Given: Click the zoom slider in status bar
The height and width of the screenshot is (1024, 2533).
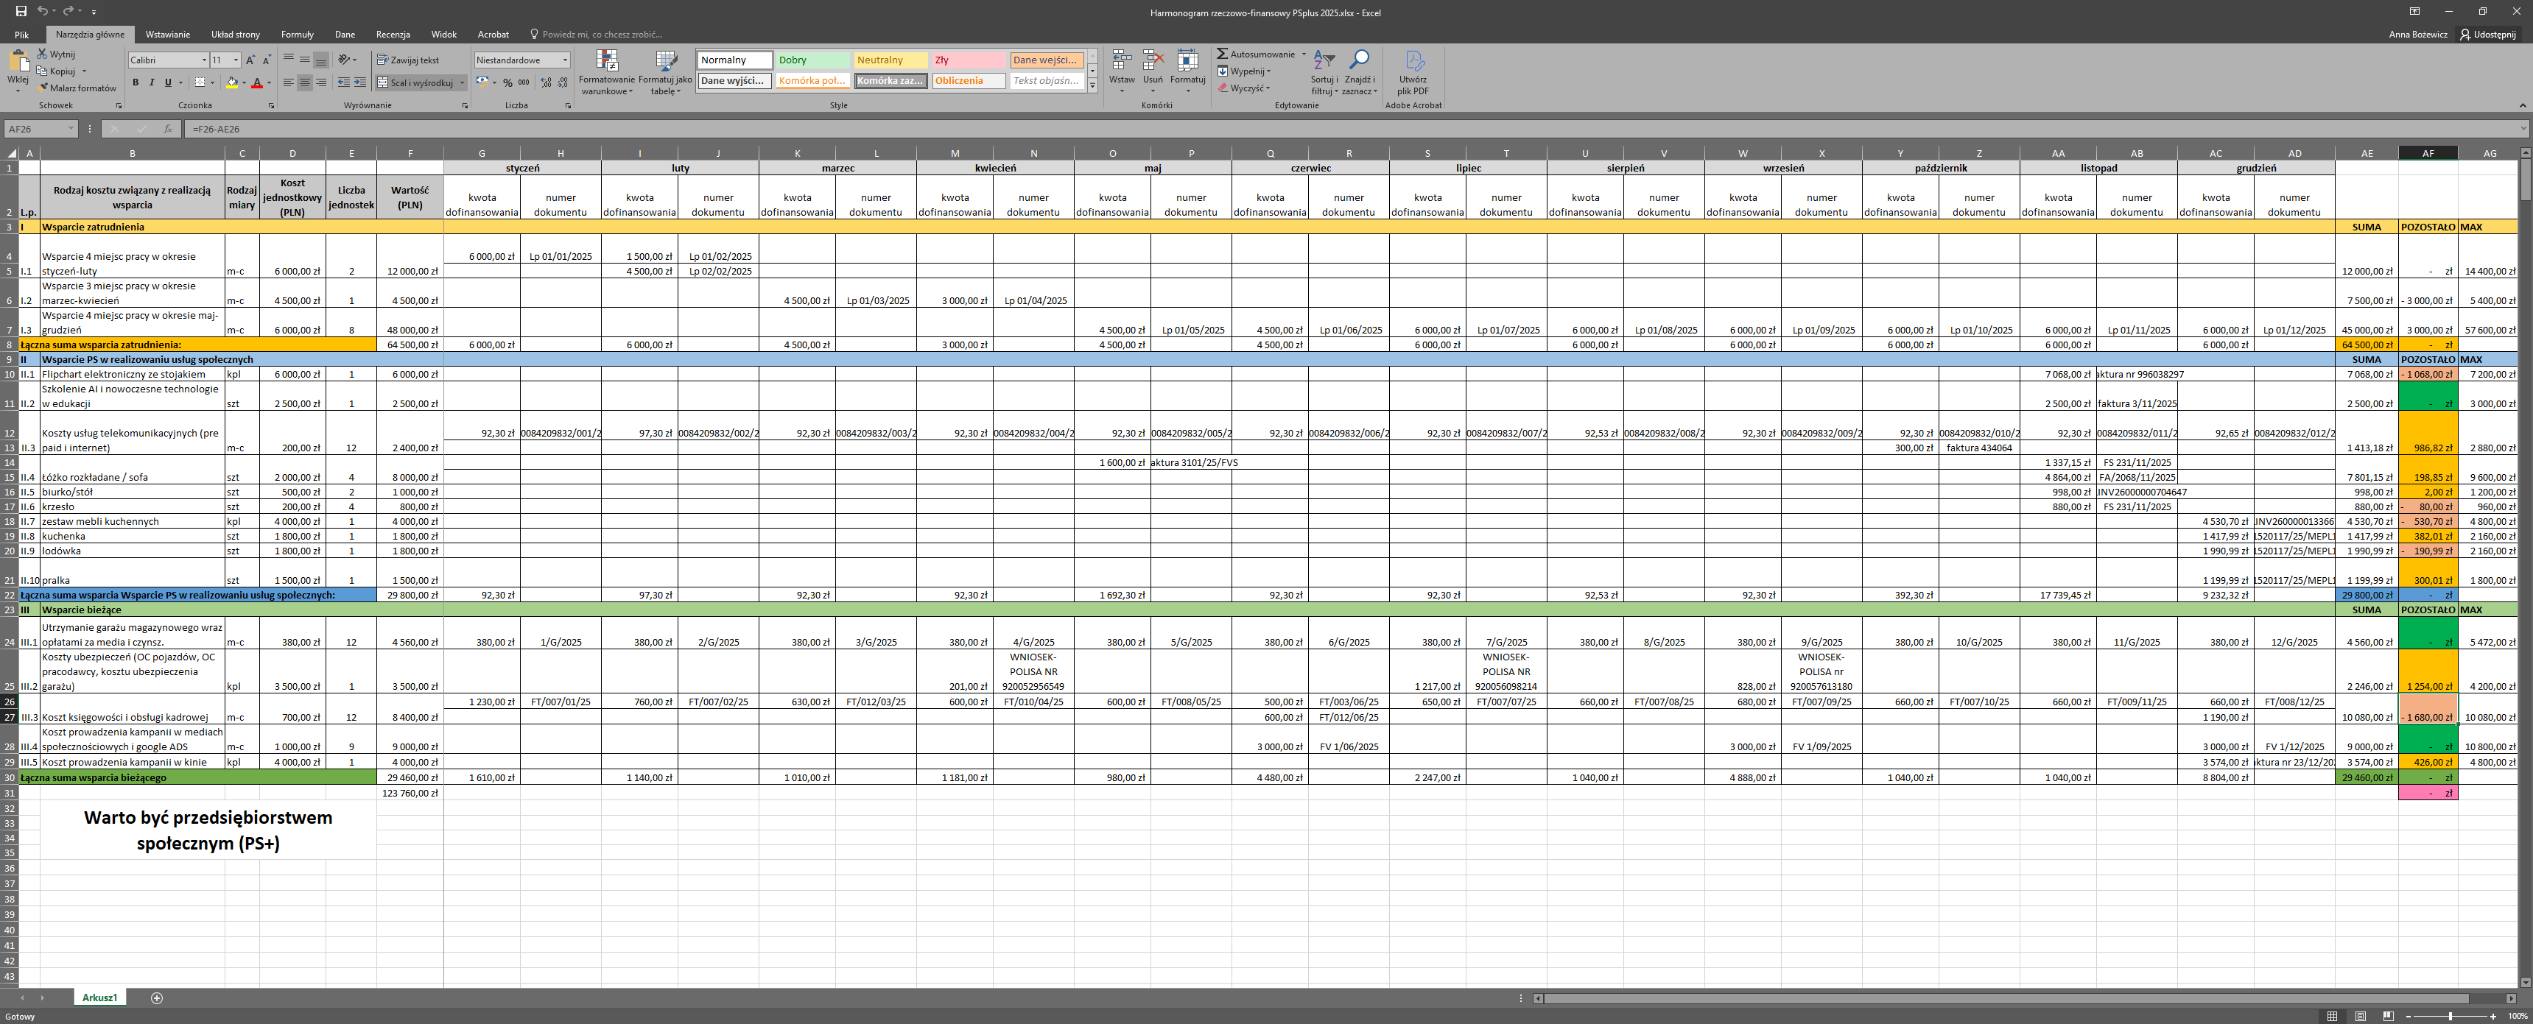Looking at the screenshot, I should [x=2450, y=1016].
